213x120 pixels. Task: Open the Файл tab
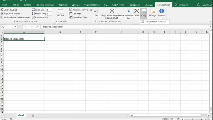[x=4, y=5]
